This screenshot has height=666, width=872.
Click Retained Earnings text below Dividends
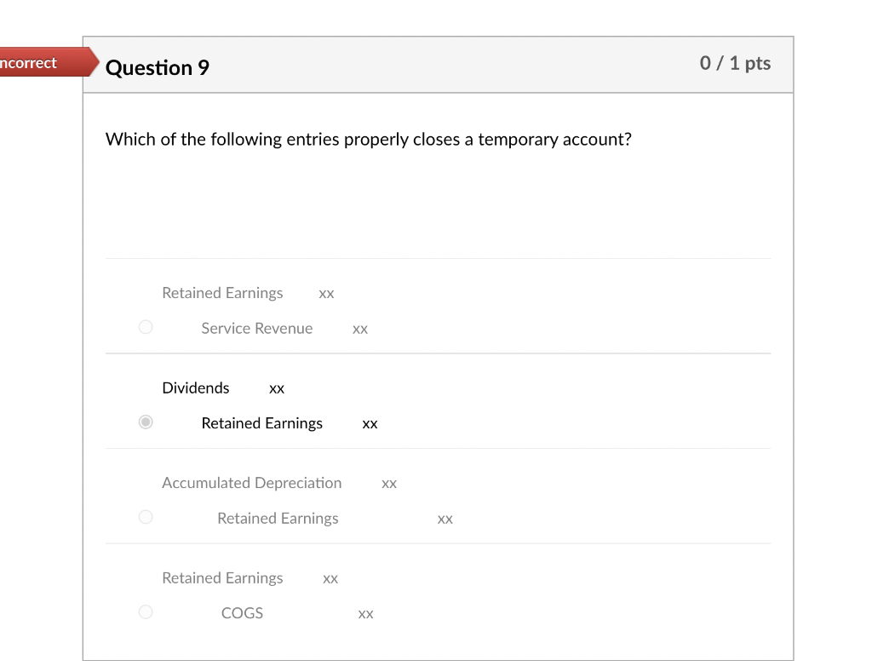[x=261, y=423]
